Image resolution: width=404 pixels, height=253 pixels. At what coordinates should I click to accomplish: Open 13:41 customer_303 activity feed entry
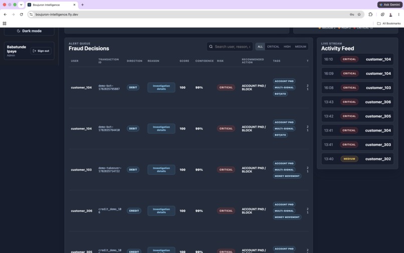pyautogui.click(x=357, y=145)
